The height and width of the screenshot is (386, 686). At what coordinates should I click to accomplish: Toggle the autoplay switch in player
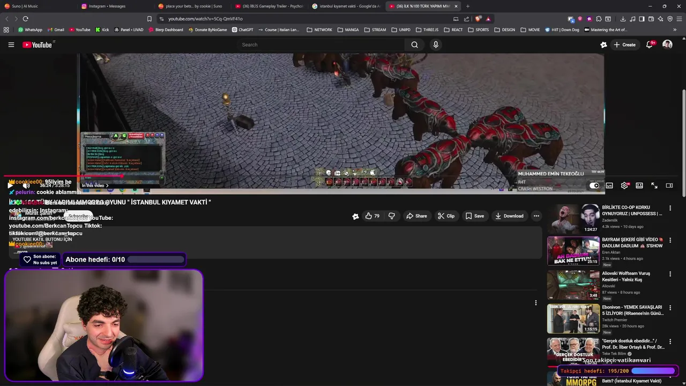coord(594,185)
